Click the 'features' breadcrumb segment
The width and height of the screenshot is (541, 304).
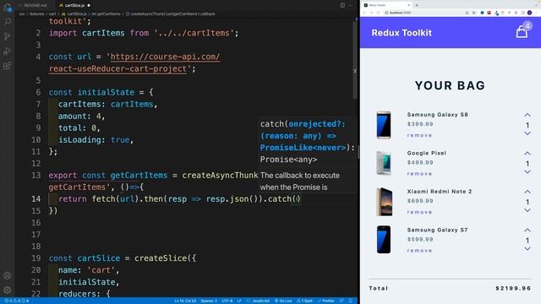(37, 14)
